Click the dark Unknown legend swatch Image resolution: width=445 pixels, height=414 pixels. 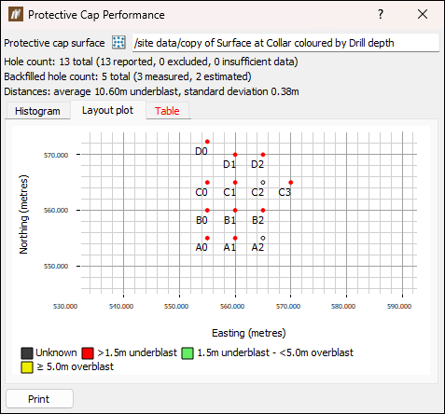point(27,353)
